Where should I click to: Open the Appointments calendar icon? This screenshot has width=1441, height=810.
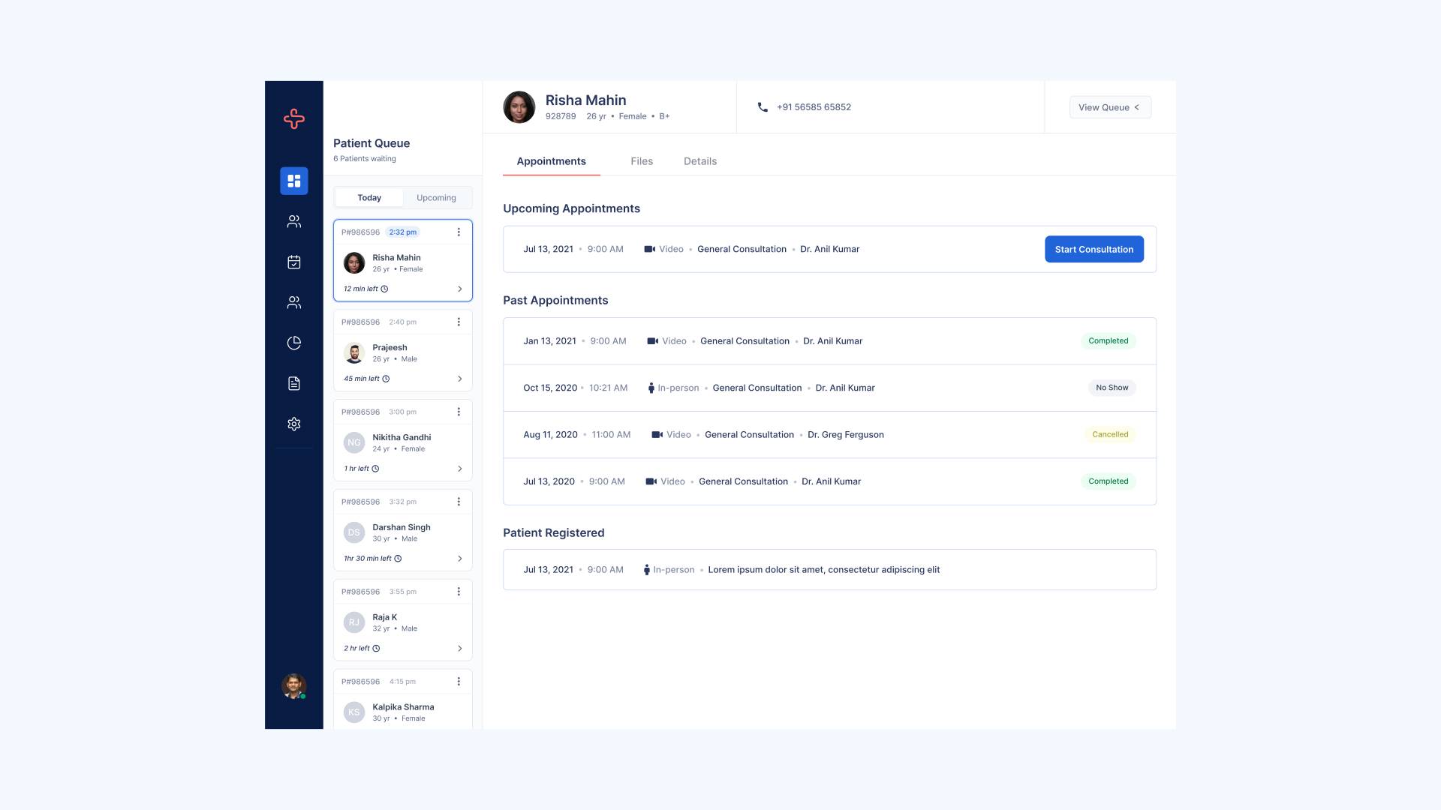point(293,262)
